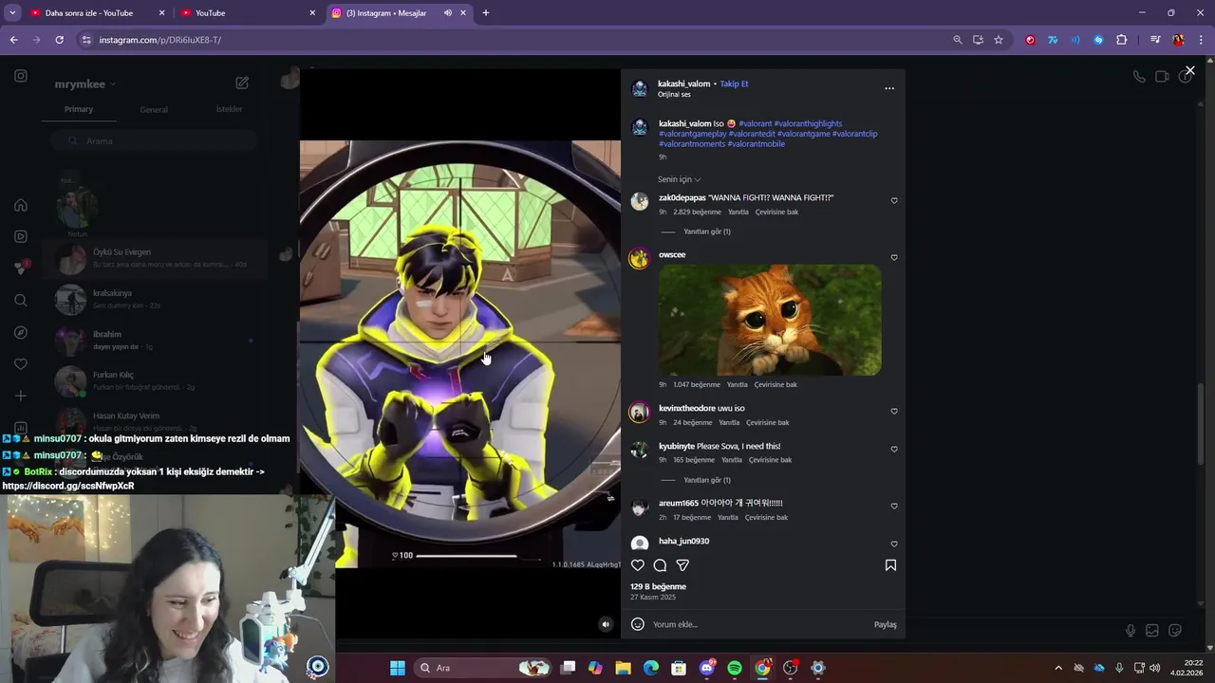
Task: Open the Instagram Home sidebar icon
Action: click(x=21, y=205)
